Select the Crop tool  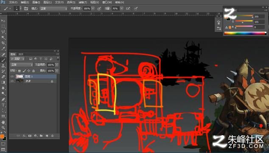pos(3,43)
